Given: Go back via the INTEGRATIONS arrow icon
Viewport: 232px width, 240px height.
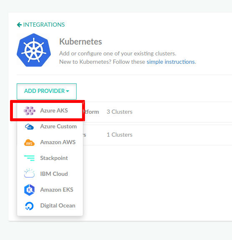Looking at the screenshot, I should tap(19, 25).
